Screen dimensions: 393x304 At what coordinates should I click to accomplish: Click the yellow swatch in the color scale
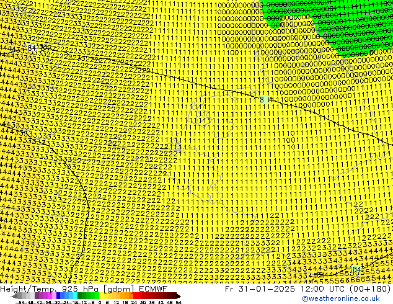point(101,295)
